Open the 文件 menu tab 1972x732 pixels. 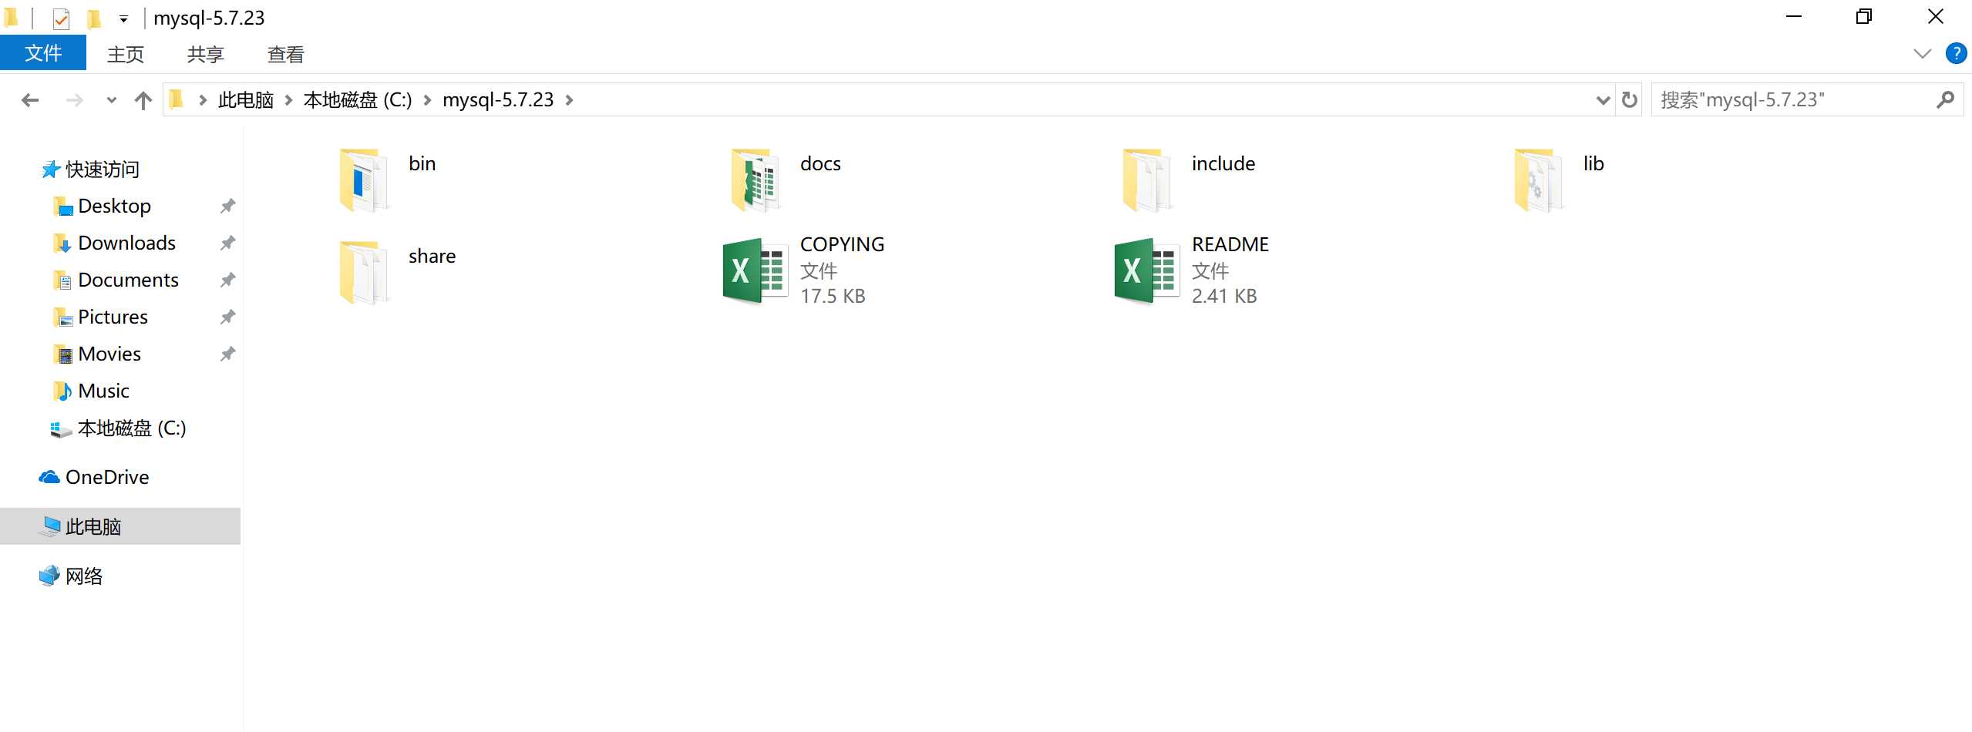(43, 53)
